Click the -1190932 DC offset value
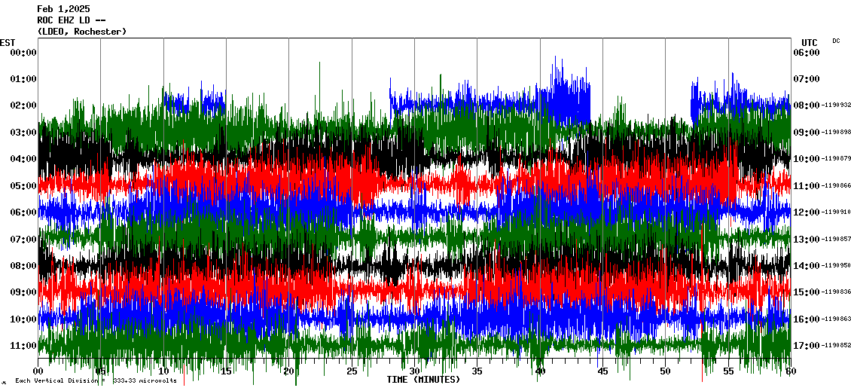851x391 pixels. click(x=836, y=105)
